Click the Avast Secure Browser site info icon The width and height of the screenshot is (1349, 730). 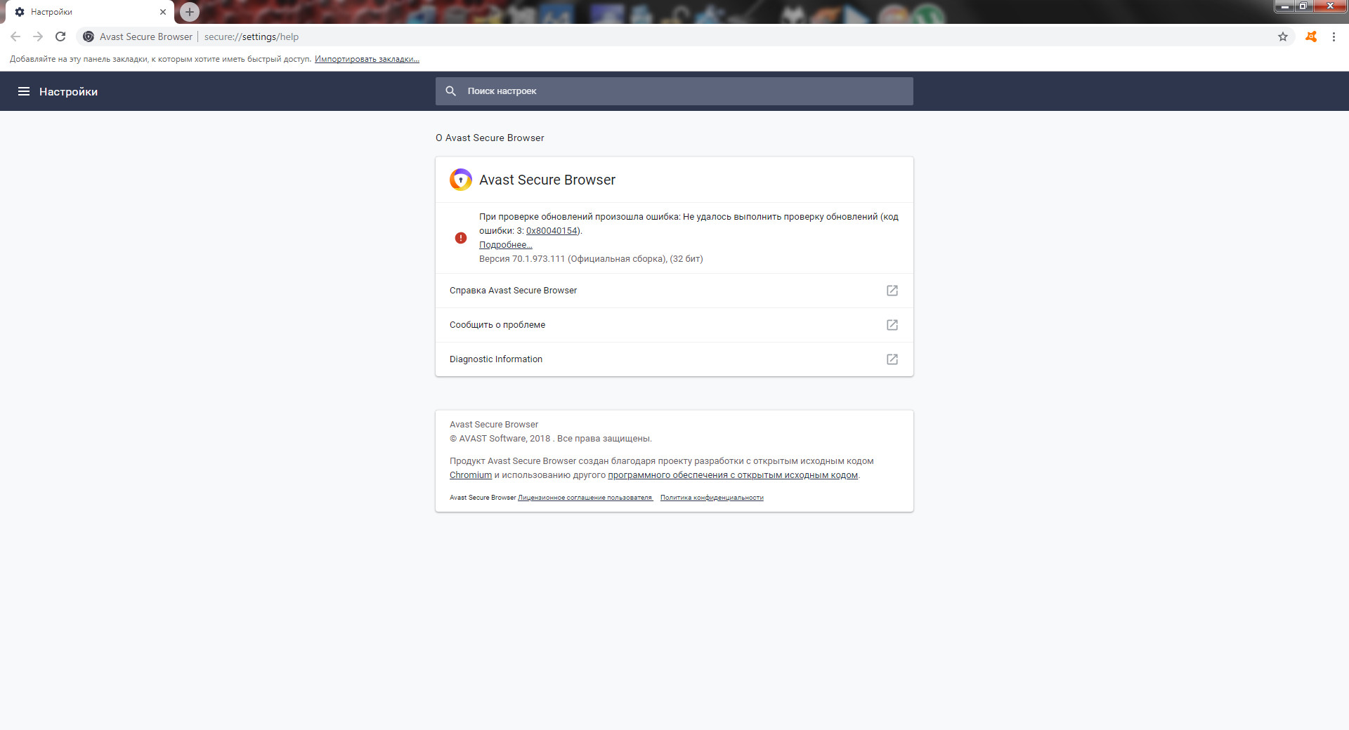tap(89, 36)
